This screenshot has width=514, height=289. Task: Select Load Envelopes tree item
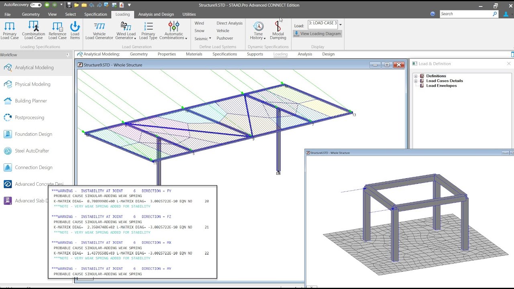(441, 85)
